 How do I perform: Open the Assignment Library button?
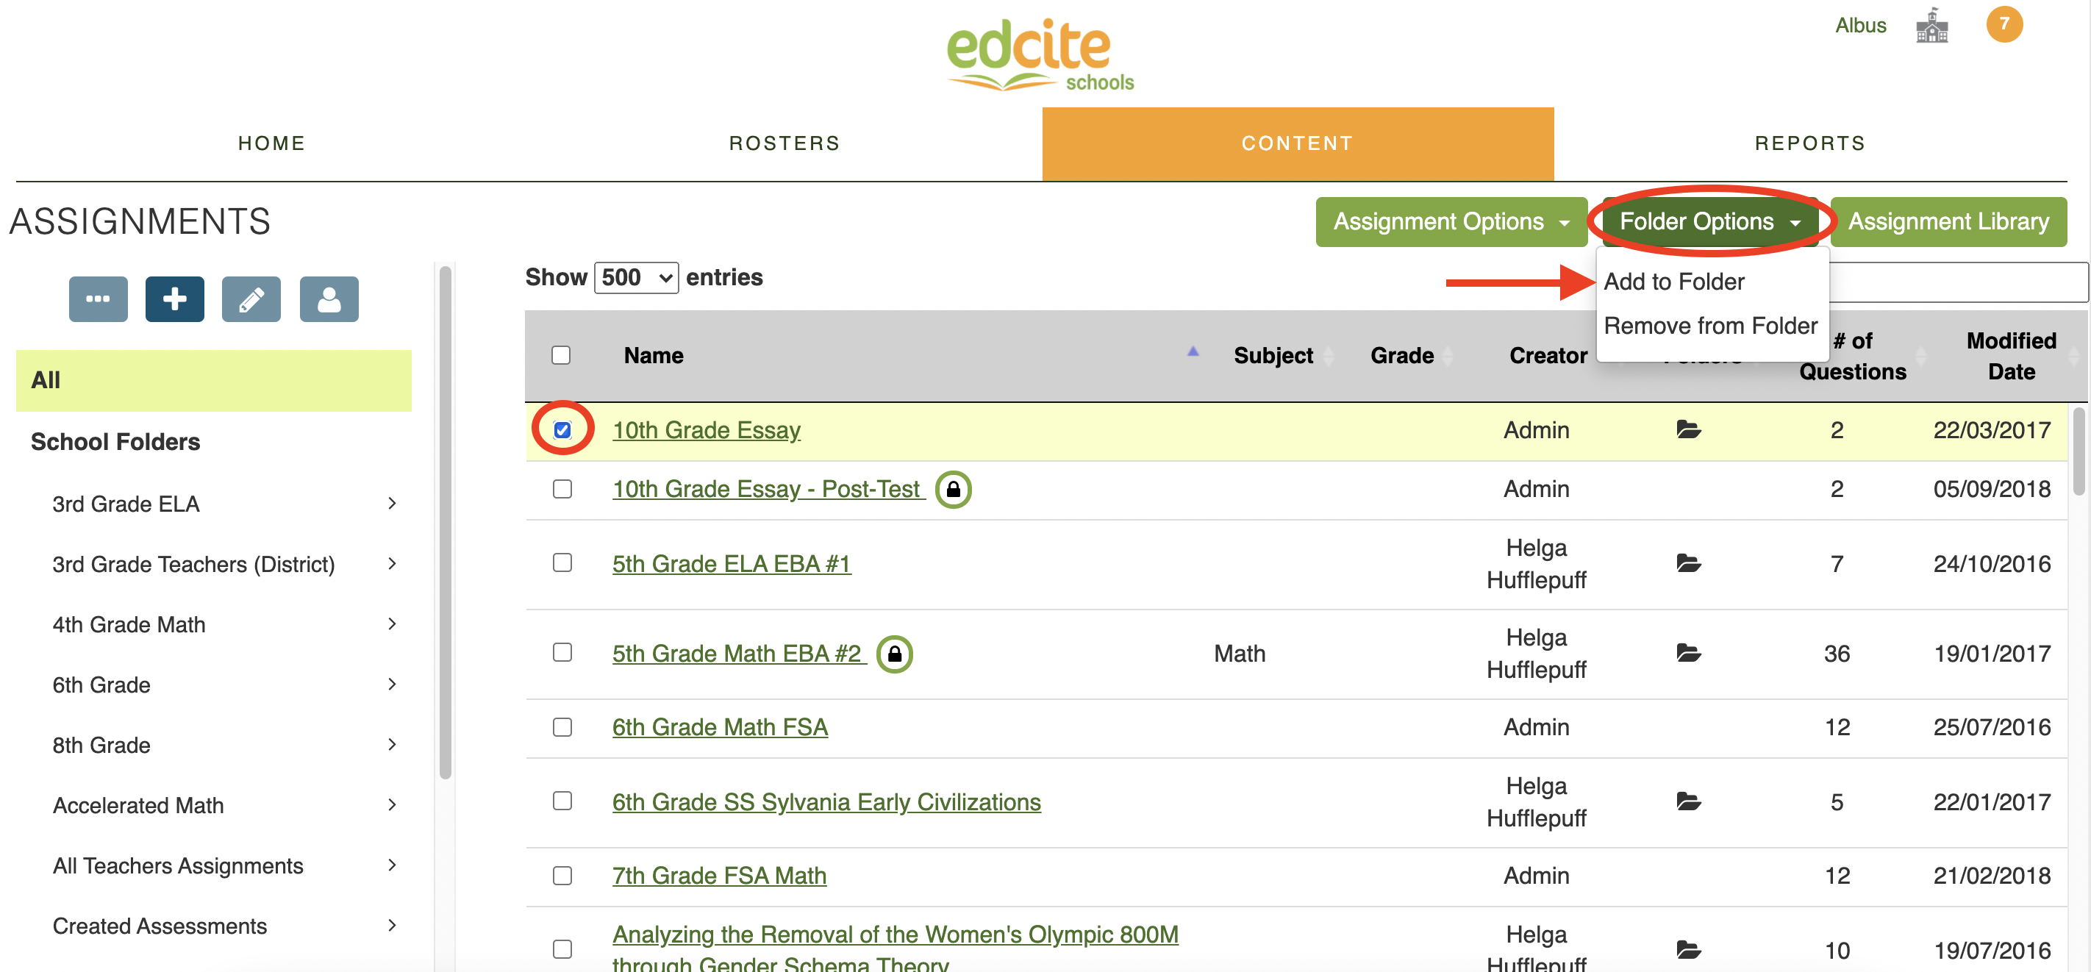(1948, 222)
